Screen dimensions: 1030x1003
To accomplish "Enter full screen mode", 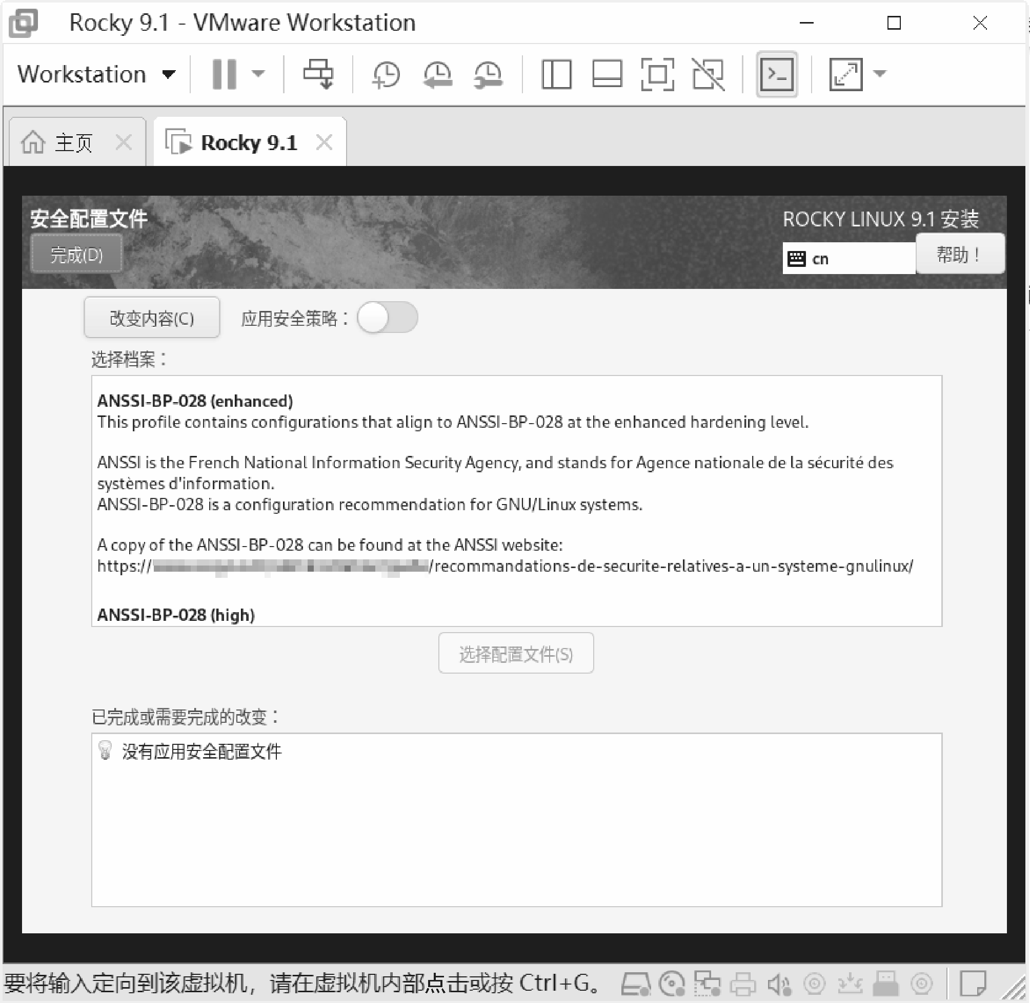I will 657,74.
